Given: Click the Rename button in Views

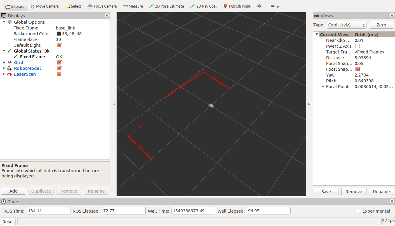Looking at the screenshot, I should [381, 192].
